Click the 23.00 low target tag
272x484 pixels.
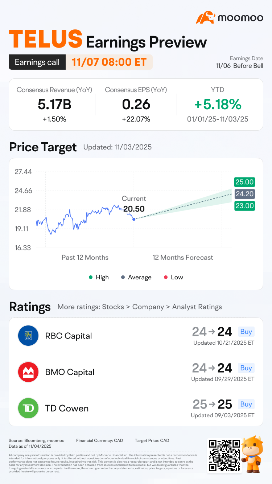[244, 206]
